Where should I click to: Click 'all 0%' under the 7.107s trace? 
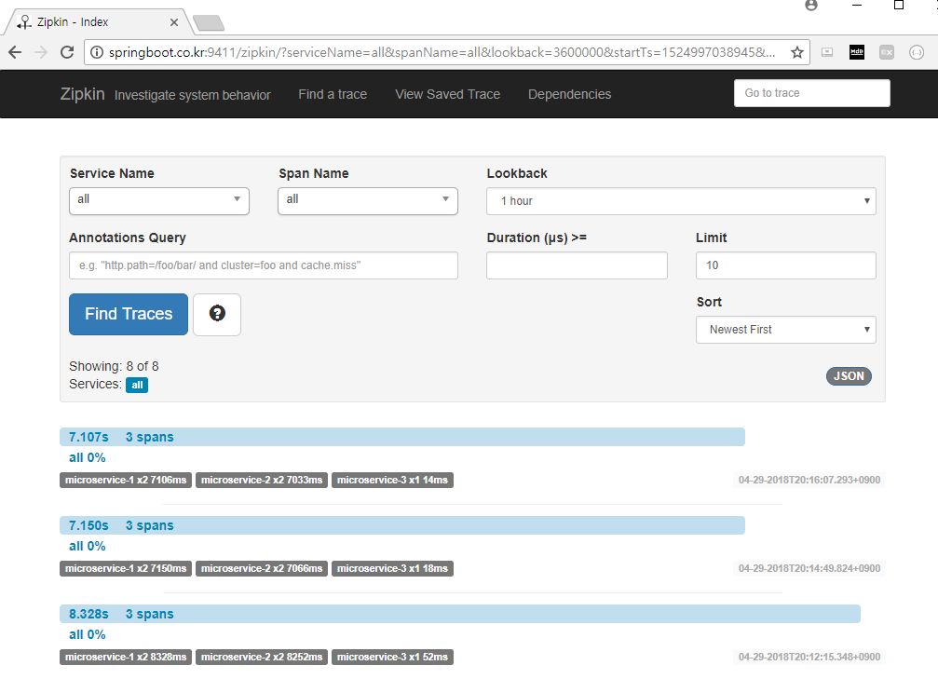(88, 457)
